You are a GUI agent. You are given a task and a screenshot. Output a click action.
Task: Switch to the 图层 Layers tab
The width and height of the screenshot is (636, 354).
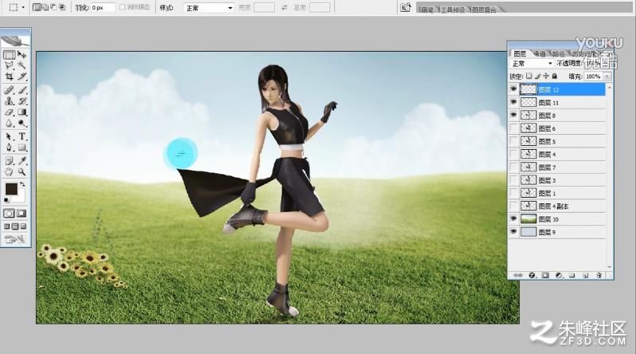pos(520,53)
